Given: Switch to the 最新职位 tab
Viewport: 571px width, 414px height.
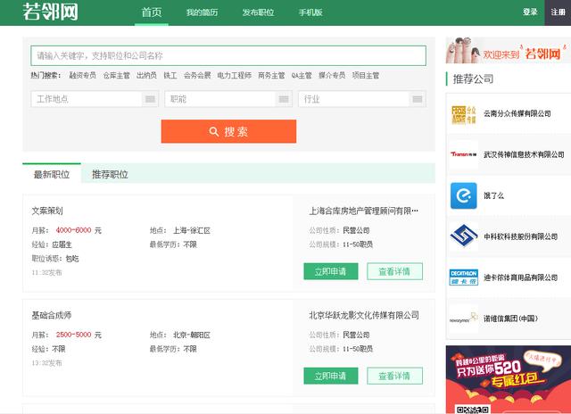Looking at the screenshot, I should point(52,174).
